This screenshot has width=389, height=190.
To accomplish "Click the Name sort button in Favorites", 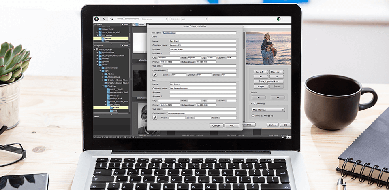I will [125, 25].
